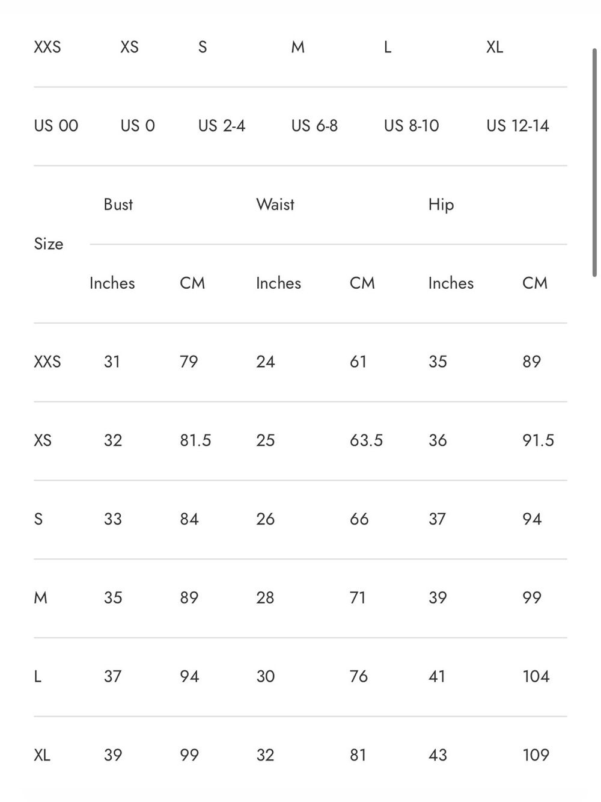Viewport: 601px width, 802px height.
Task: Select the 104 hip CM value
Action: pos(536,676)
